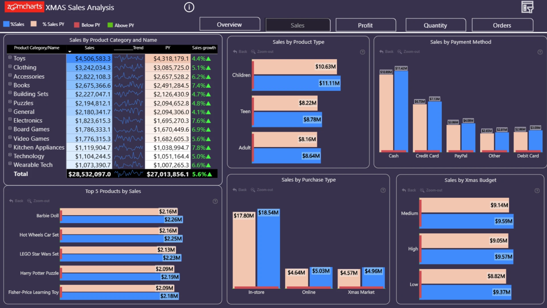Screen dimensions: 547x308
Task: Open help icon in Top 5 Products panel
Action: click(x=215, y=201)
